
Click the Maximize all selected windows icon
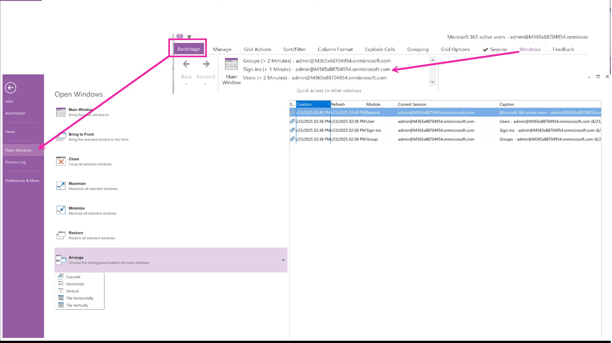(x=61, y=186)
